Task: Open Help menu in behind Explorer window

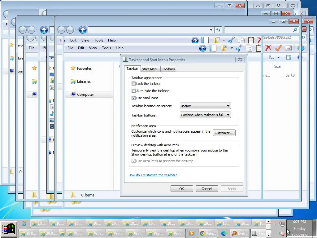Action: pyautogui.click(x=112, y=40)
